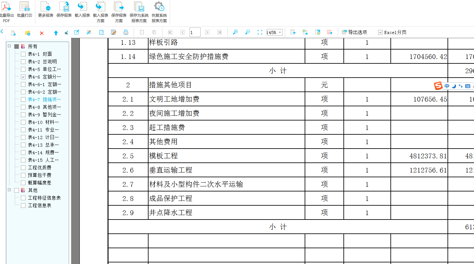Check the 工程优质费 checkbox

click(x=23, y=167)
